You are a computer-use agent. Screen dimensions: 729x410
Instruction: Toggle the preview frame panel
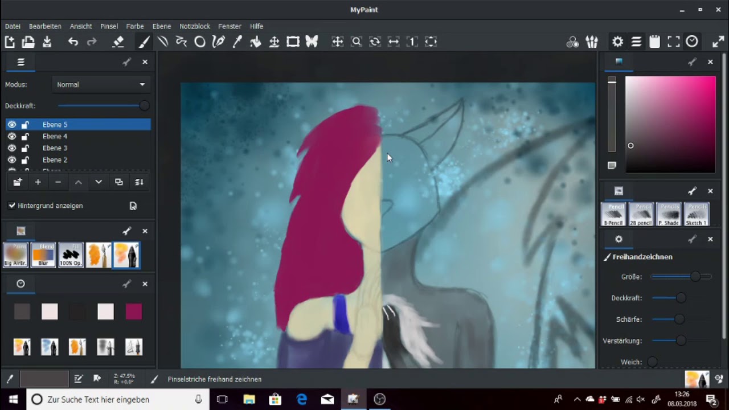click(674, 42)
